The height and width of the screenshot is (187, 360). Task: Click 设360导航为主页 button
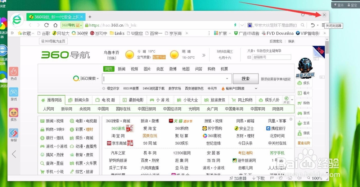(53, 41)
